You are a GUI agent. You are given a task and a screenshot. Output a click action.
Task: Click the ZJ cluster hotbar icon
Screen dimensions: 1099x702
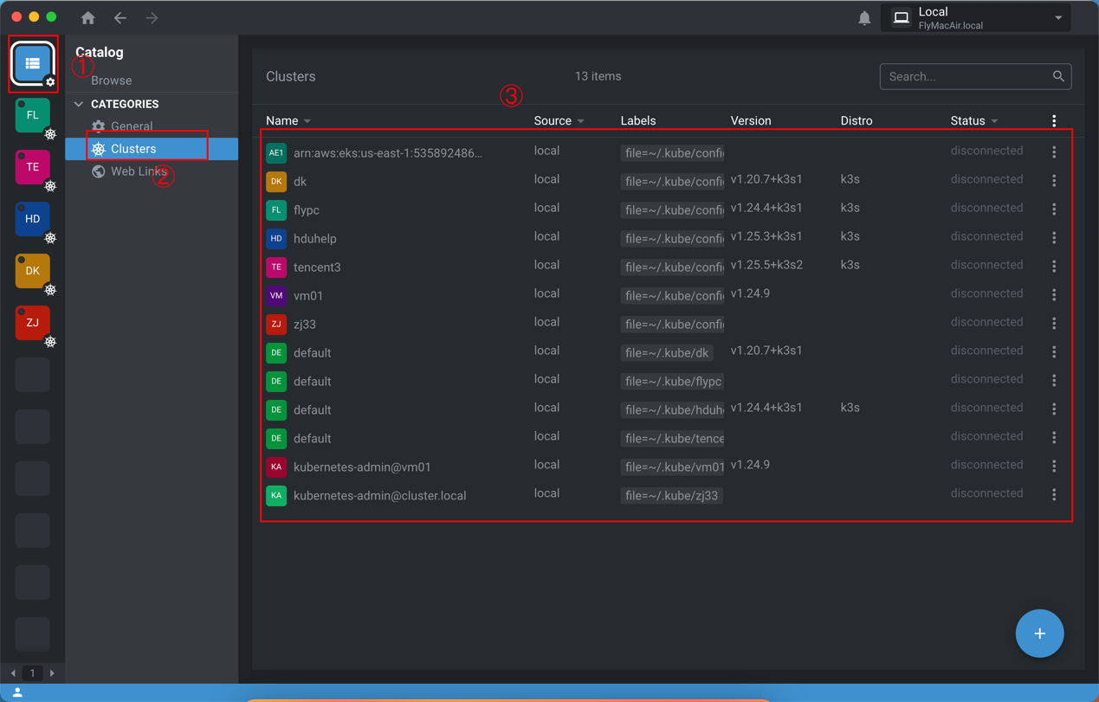point(33,323)
